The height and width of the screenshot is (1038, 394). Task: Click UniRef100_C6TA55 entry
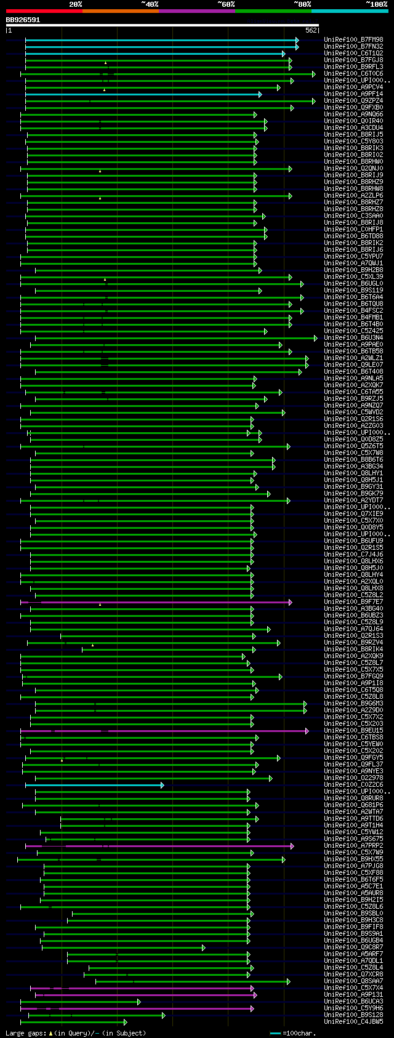(353, 392)
